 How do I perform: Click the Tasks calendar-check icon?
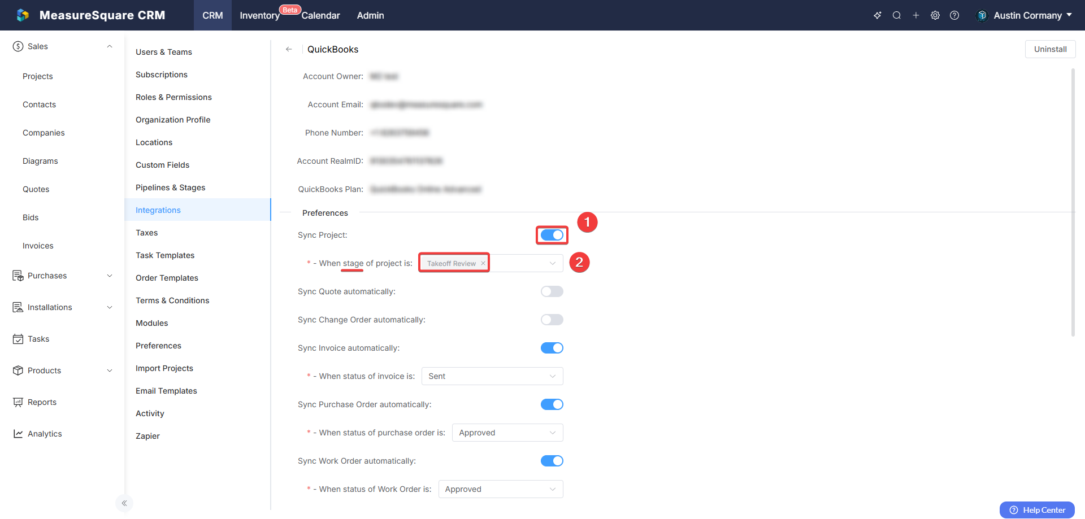(18, 339)
